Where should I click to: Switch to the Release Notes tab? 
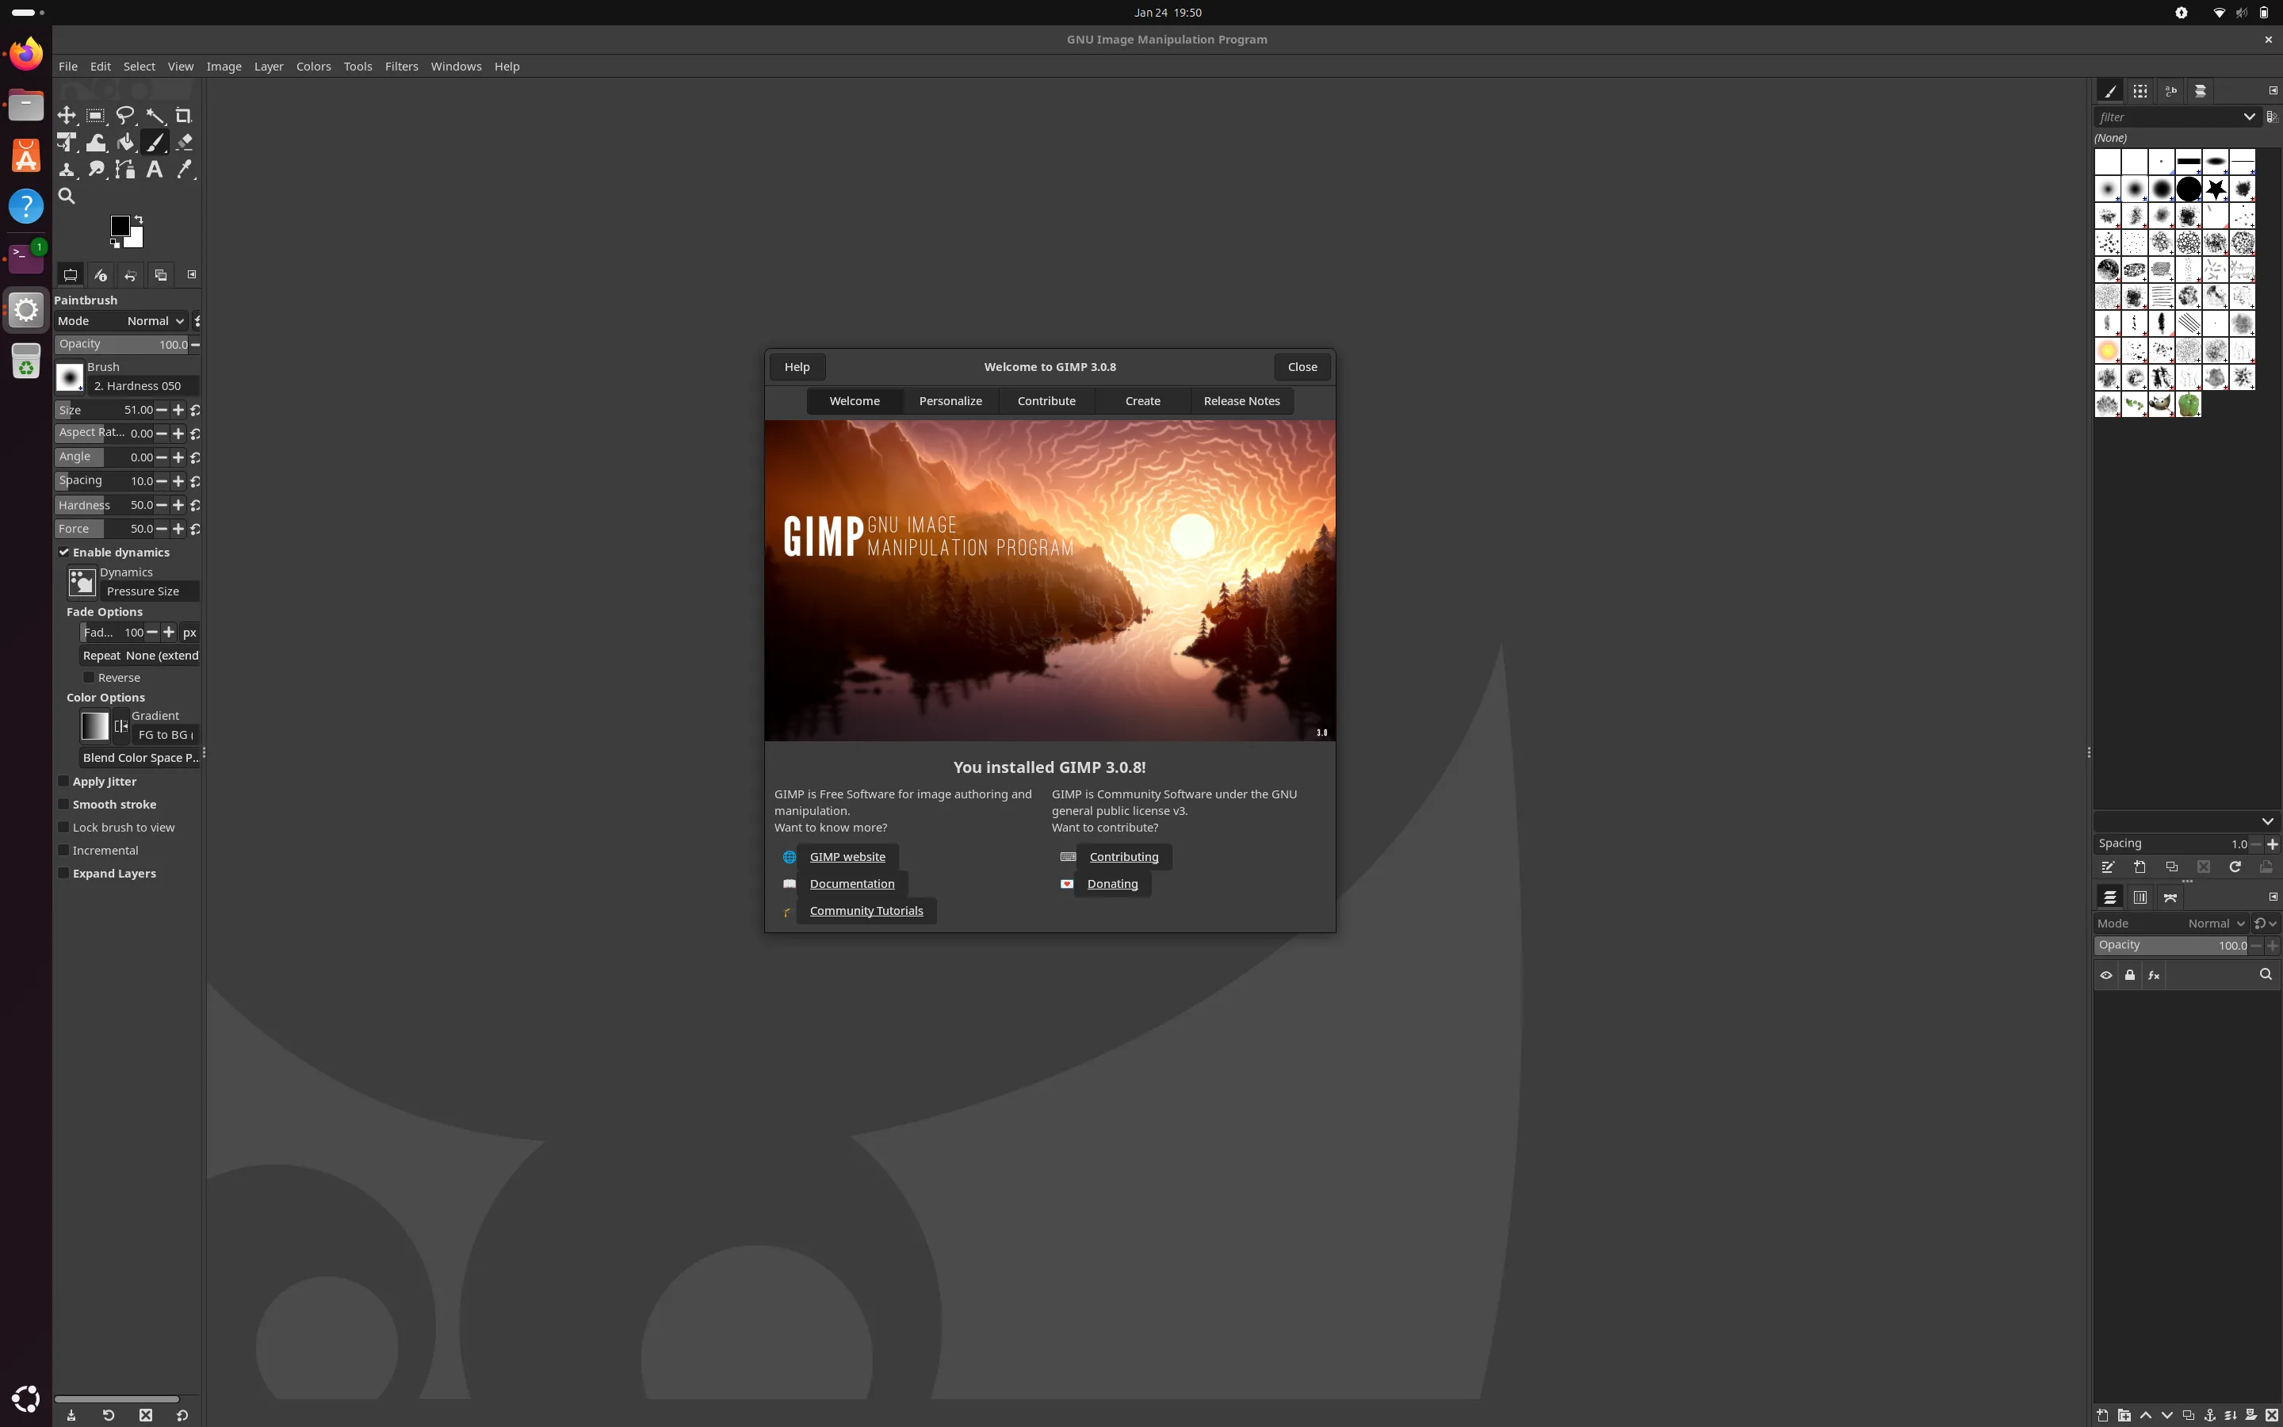(x=1241, y=401)
